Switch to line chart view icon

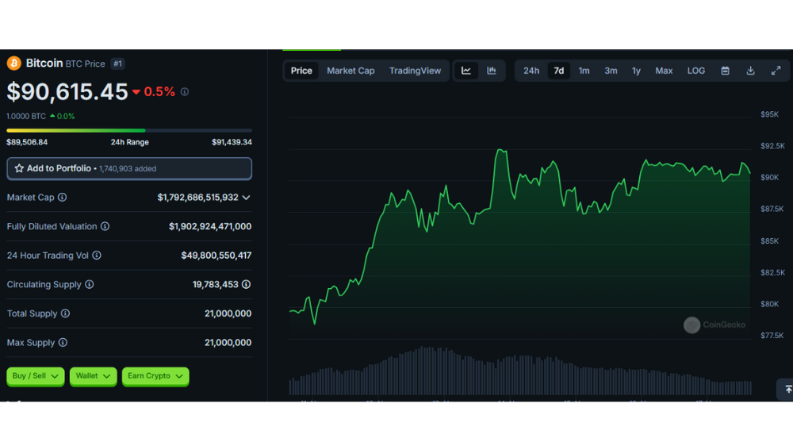point(466,71)
